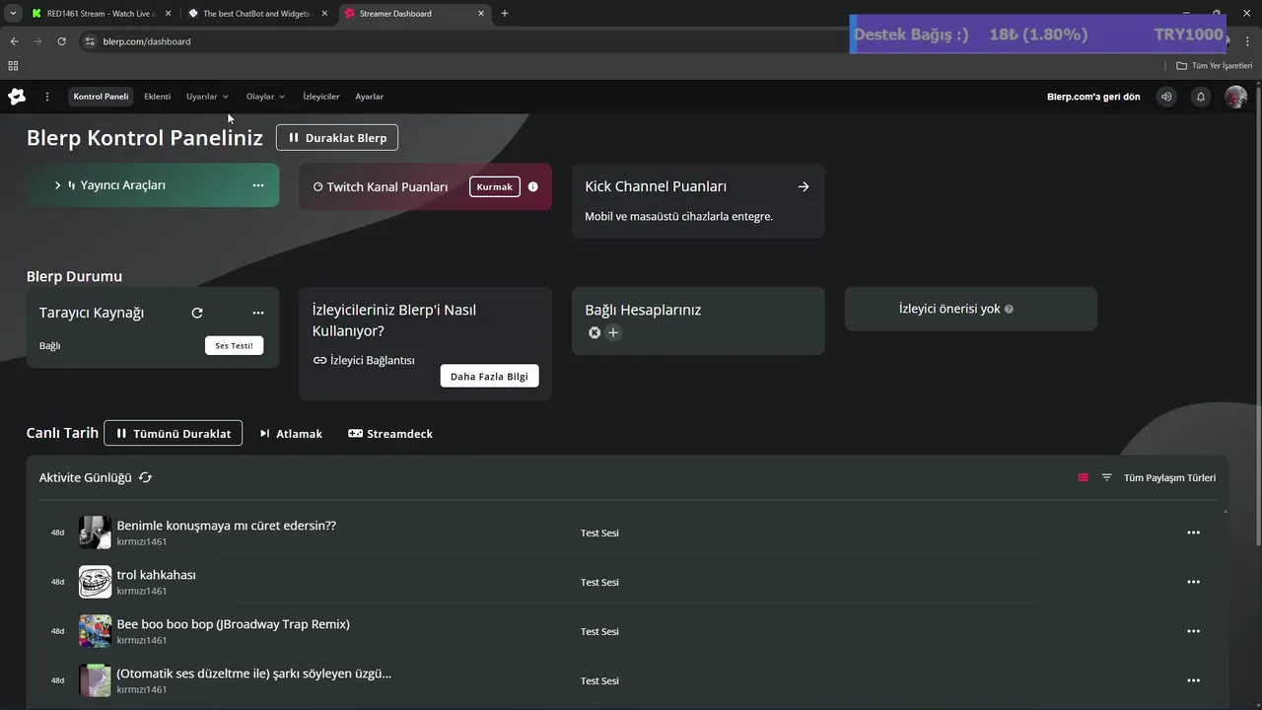Viewport: 1262px width, 710px height.
Task: Click the Ses Testi! button
Action: tap(234, 346)
